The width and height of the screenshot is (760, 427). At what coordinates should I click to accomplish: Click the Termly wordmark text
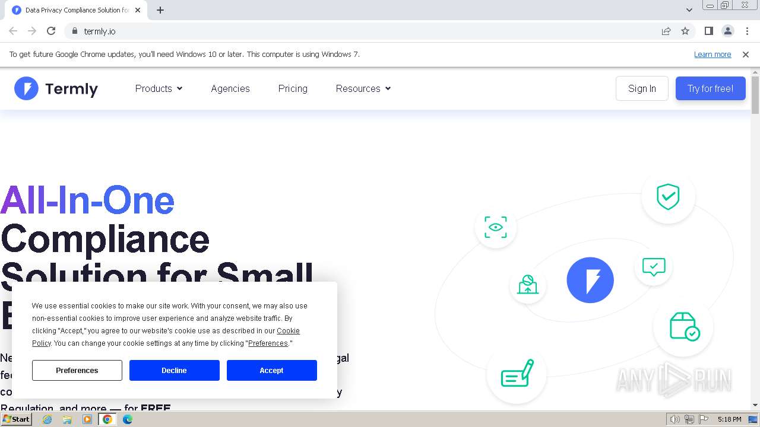71,89
